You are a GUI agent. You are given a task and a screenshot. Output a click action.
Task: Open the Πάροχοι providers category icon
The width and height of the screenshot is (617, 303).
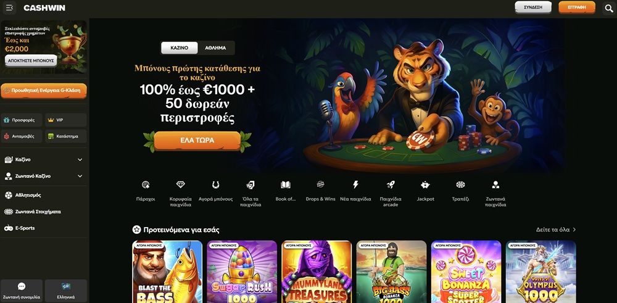[146, 185]
